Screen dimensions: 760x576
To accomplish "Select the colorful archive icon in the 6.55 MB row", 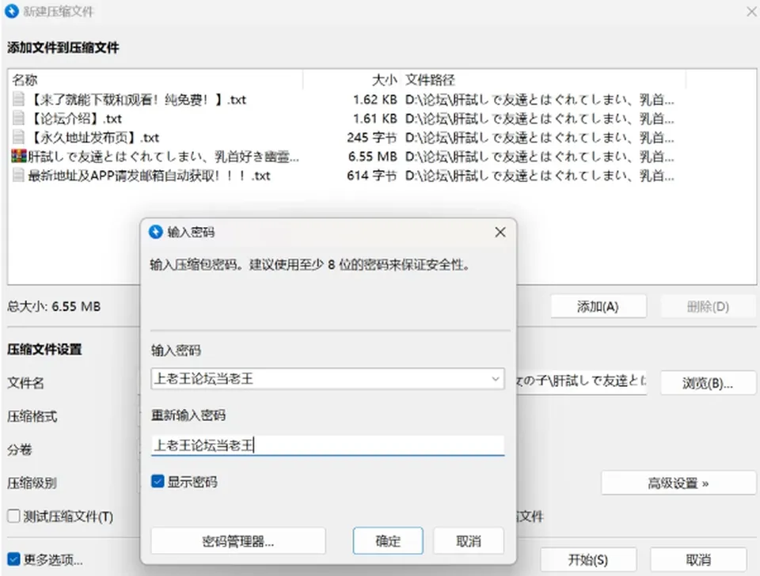I will 18,156.
